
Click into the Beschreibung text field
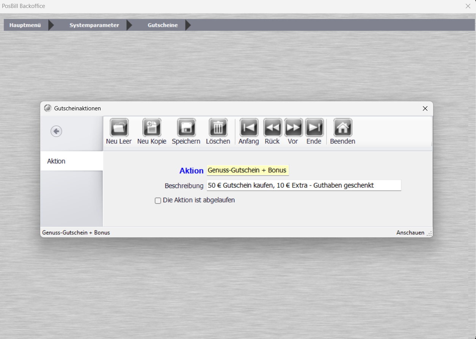pyautogui.click(x=304, y=185)
